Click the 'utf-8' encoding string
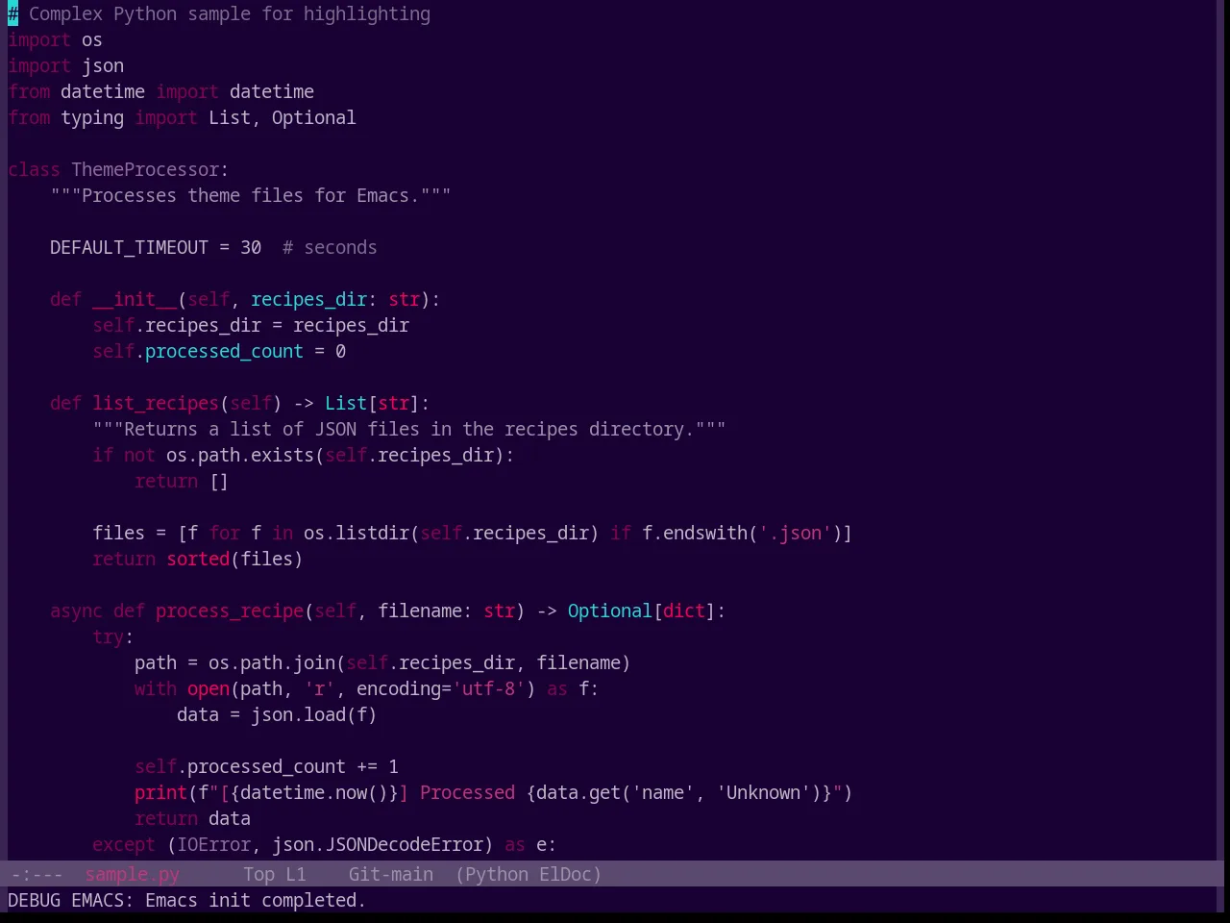Image resolution: width=1230 pixels, height=923 pixels. [x=488, y=688]
